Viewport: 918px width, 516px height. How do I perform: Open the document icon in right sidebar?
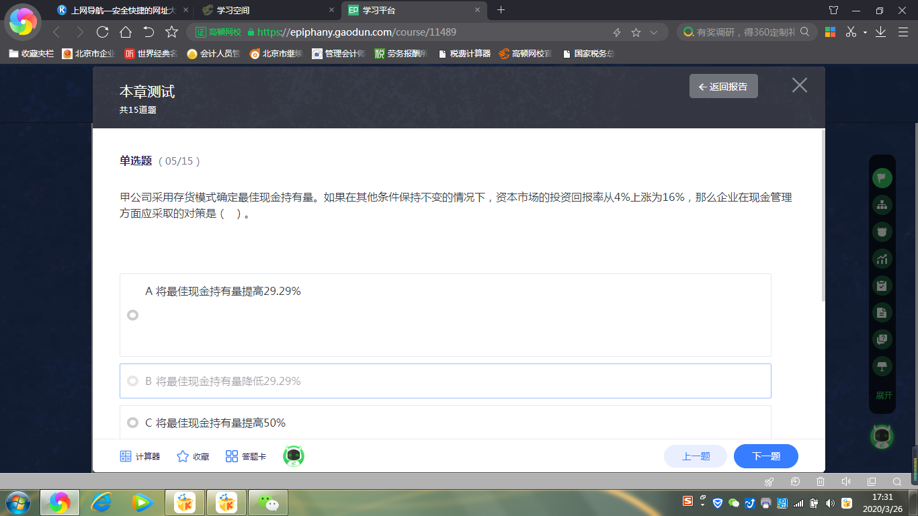(882, 312)
